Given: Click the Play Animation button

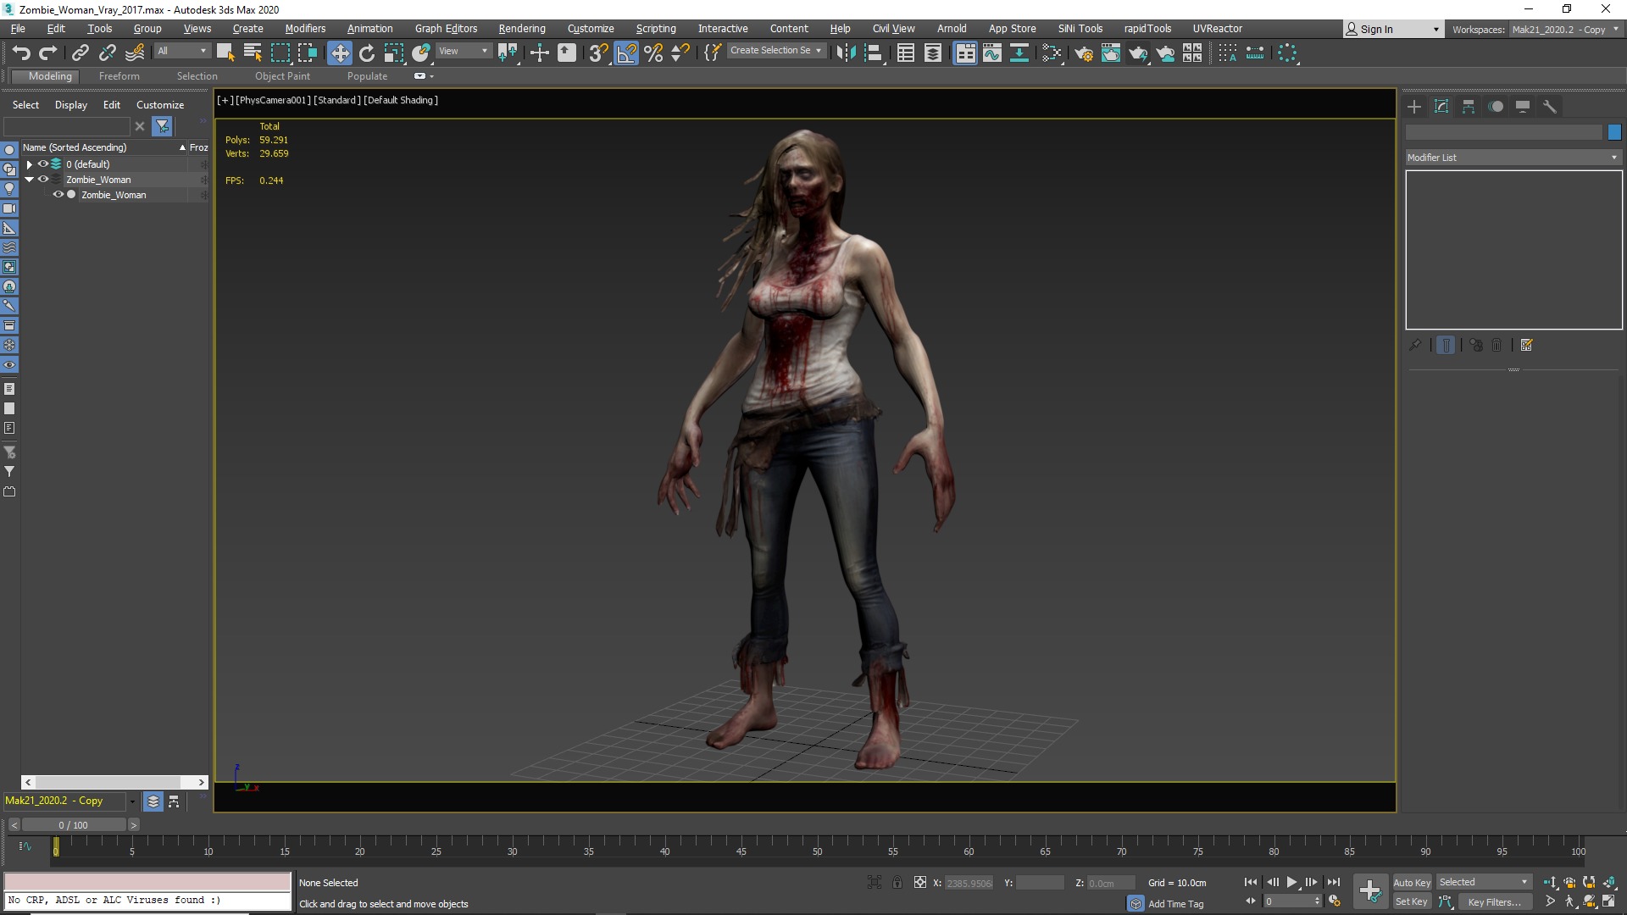Looking at the screenshot, I should tap(1291, 883).
